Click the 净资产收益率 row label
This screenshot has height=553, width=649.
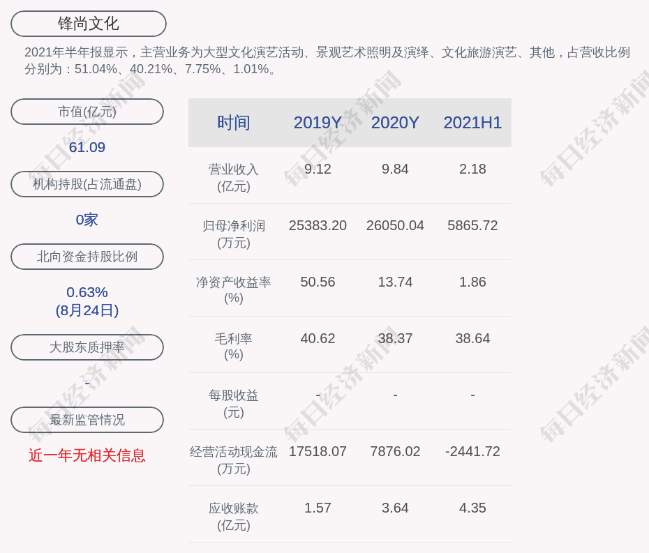tap(234, 290)
